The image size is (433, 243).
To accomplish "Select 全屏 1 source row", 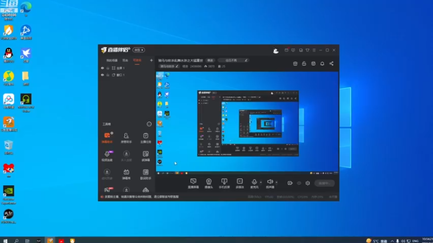I will tap(127, 68).
